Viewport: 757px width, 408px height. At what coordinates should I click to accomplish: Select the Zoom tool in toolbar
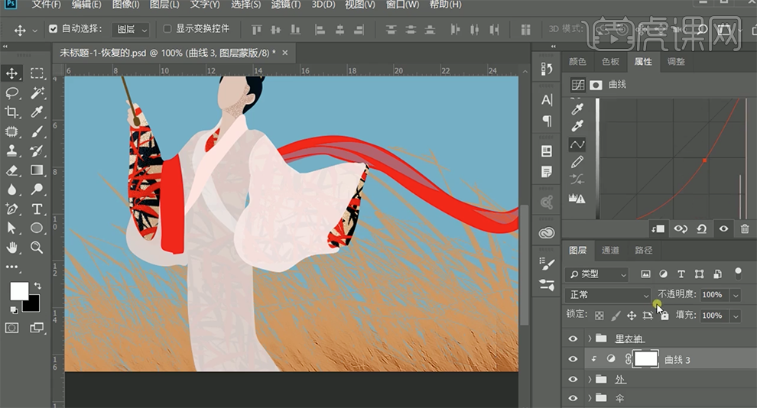[x=37, y=248]
